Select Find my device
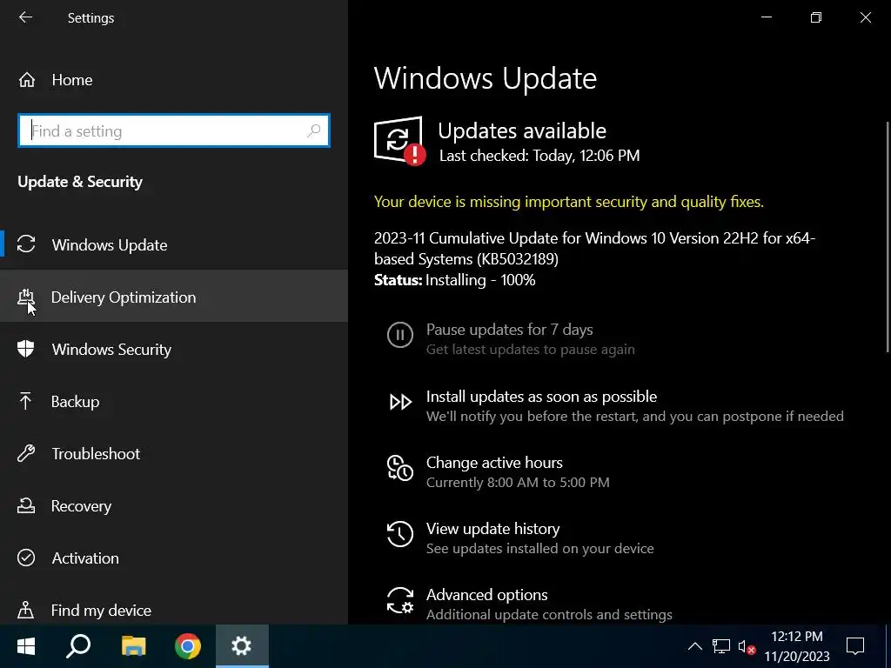 click(174, 610)
